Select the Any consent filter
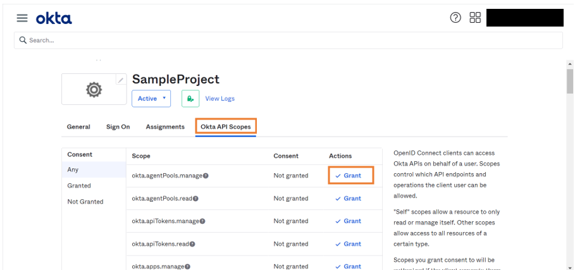 [x=73, y=170]
